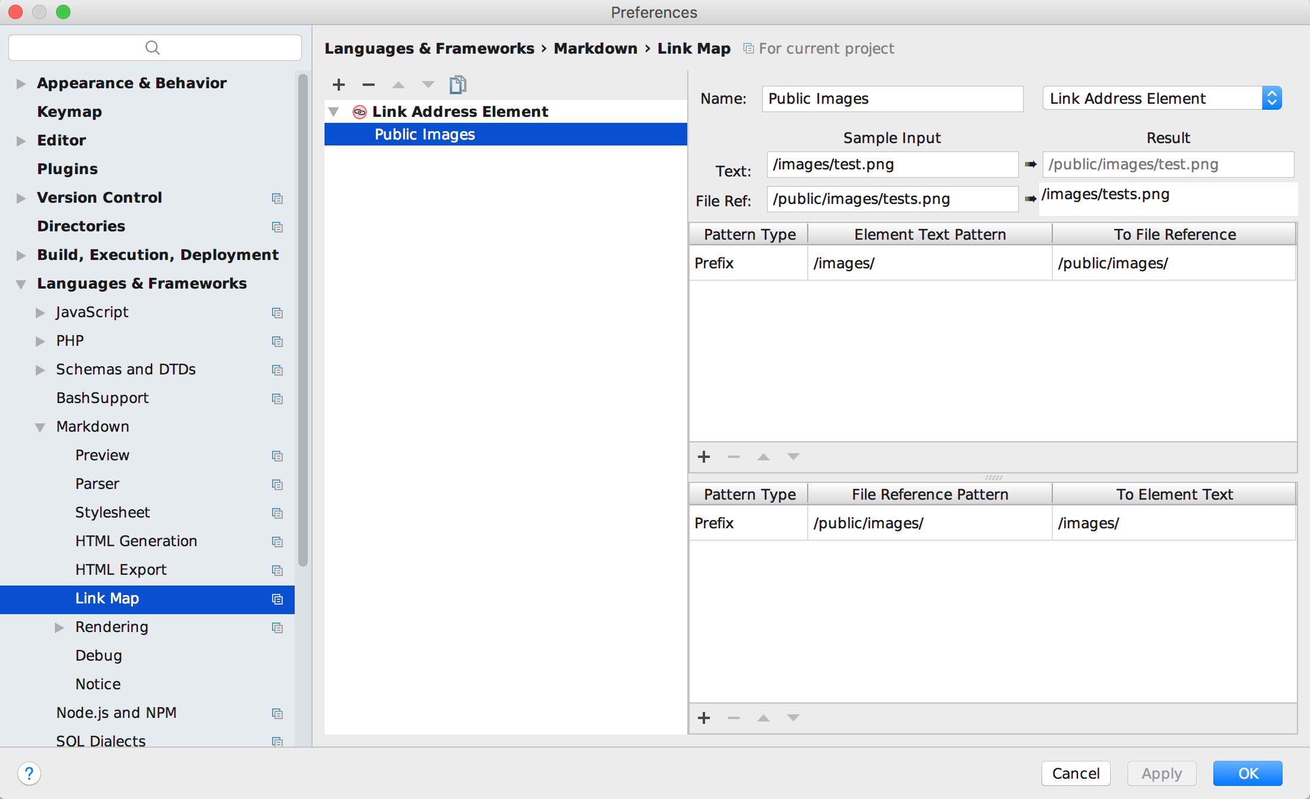Add a new link map entry with plus icon
This screenshot has height=799, width=1310.
[x=338, y=85]
